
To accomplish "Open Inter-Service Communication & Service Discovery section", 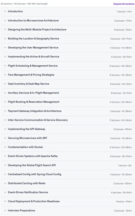I will [x=67, y=120].
